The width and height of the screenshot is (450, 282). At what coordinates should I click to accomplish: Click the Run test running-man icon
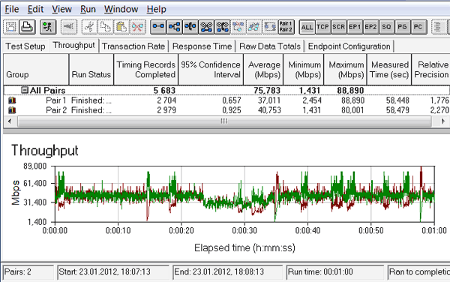coord(48,27)
